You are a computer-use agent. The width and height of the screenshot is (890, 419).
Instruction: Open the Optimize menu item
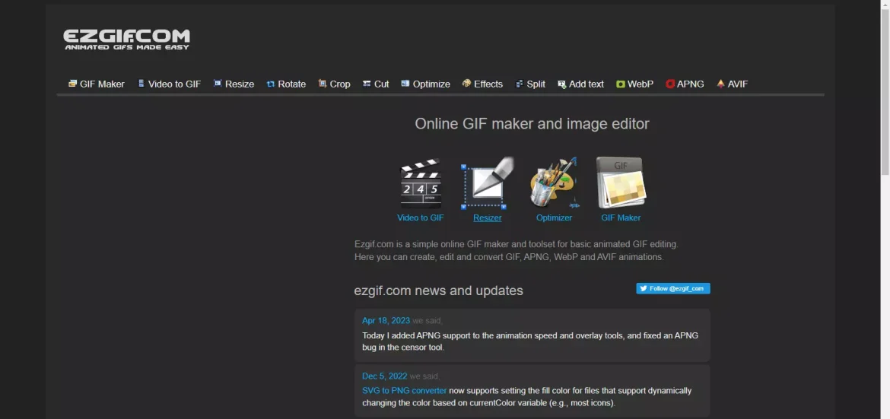(426, 84)
